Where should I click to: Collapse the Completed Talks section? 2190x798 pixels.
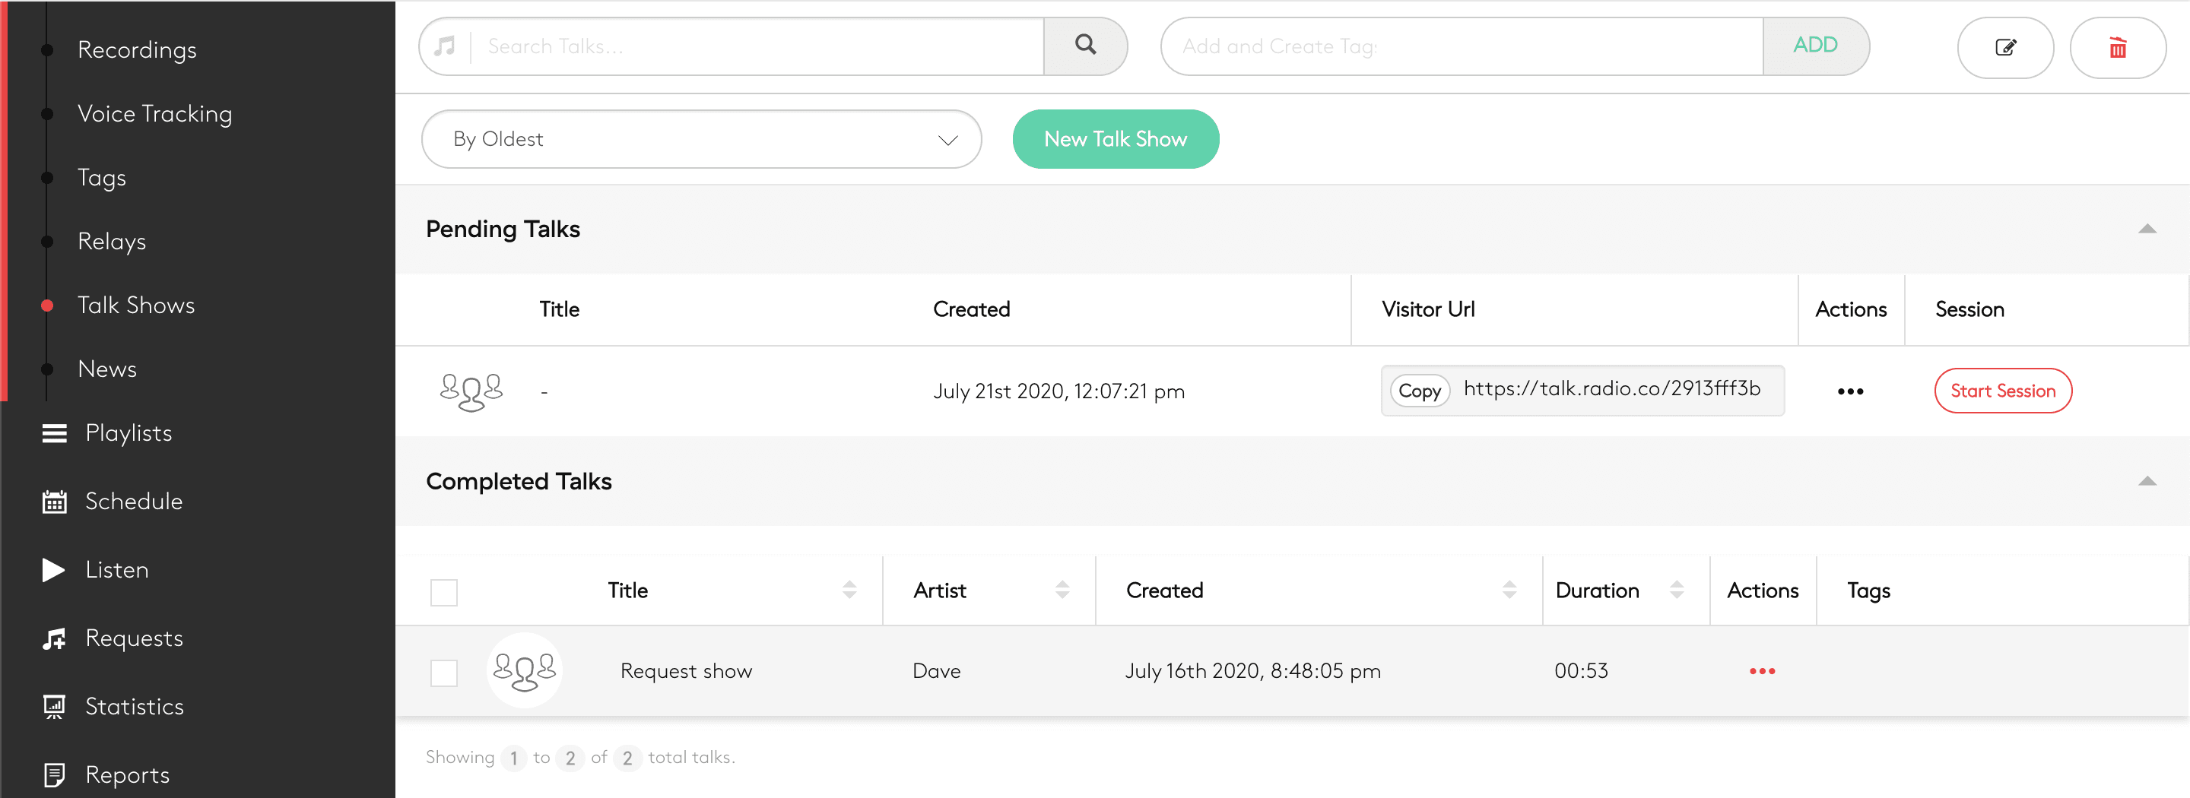(2147, 481)
